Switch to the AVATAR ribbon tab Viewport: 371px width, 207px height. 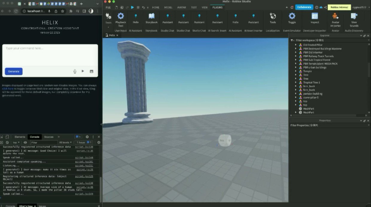181,7
